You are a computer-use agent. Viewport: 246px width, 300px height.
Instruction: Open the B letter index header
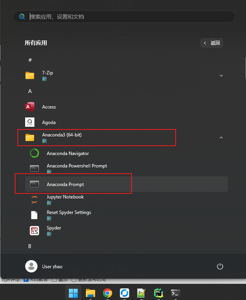click(30, 246)
